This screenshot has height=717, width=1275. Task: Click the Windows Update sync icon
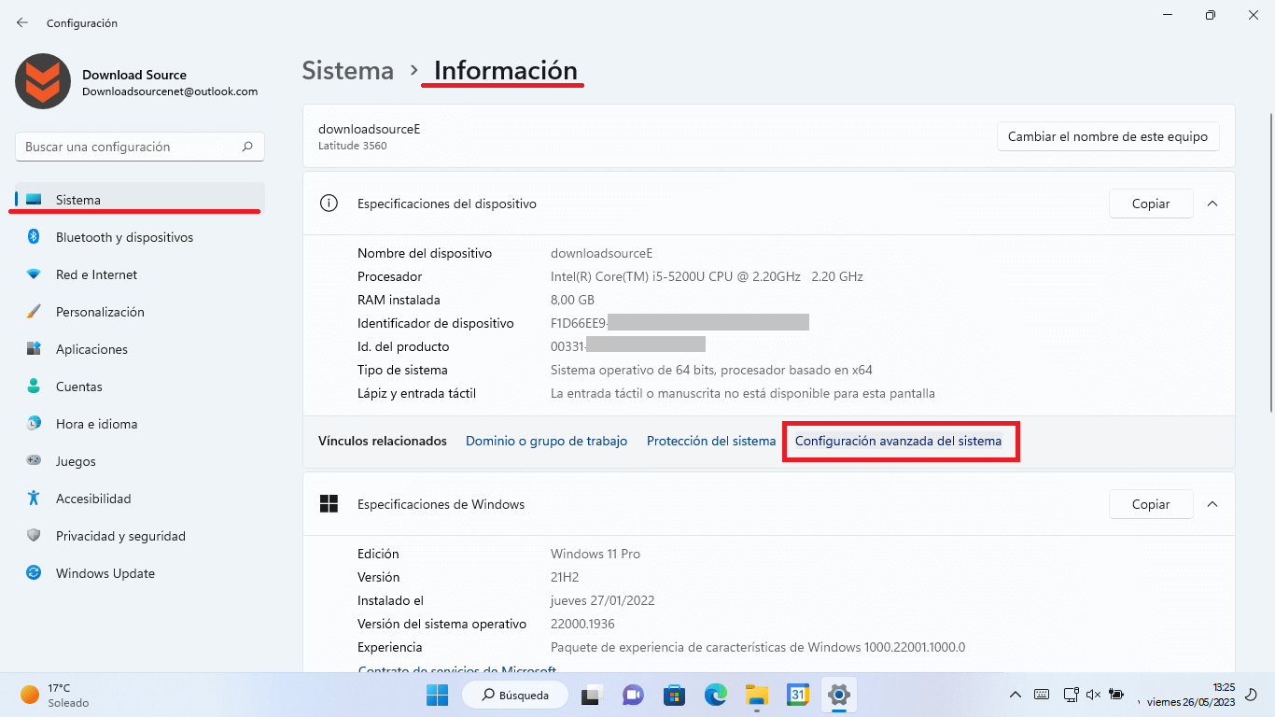coord(34,573)
